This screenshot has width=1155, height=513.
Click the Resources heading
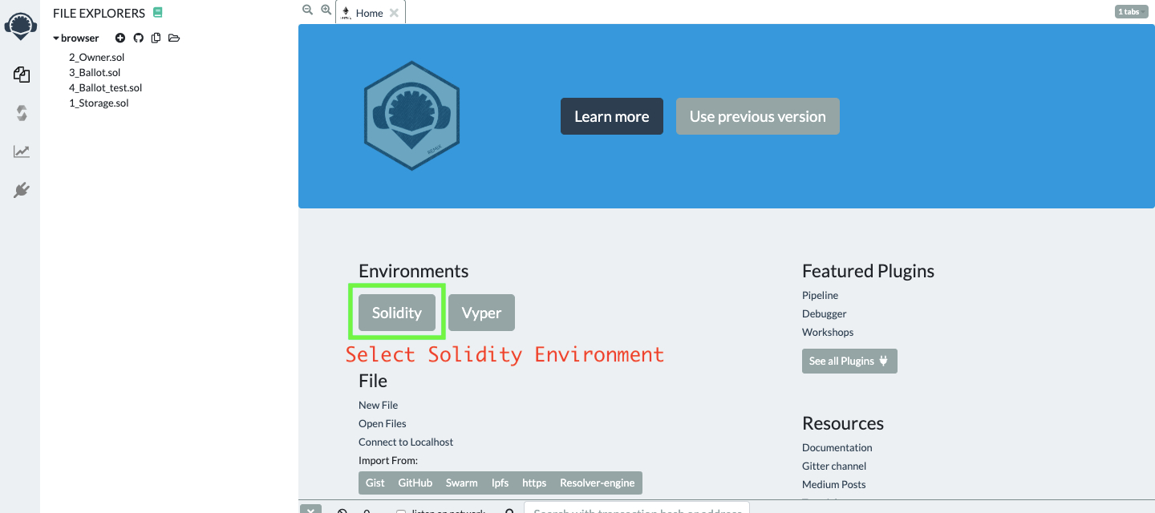coord(843,423)
